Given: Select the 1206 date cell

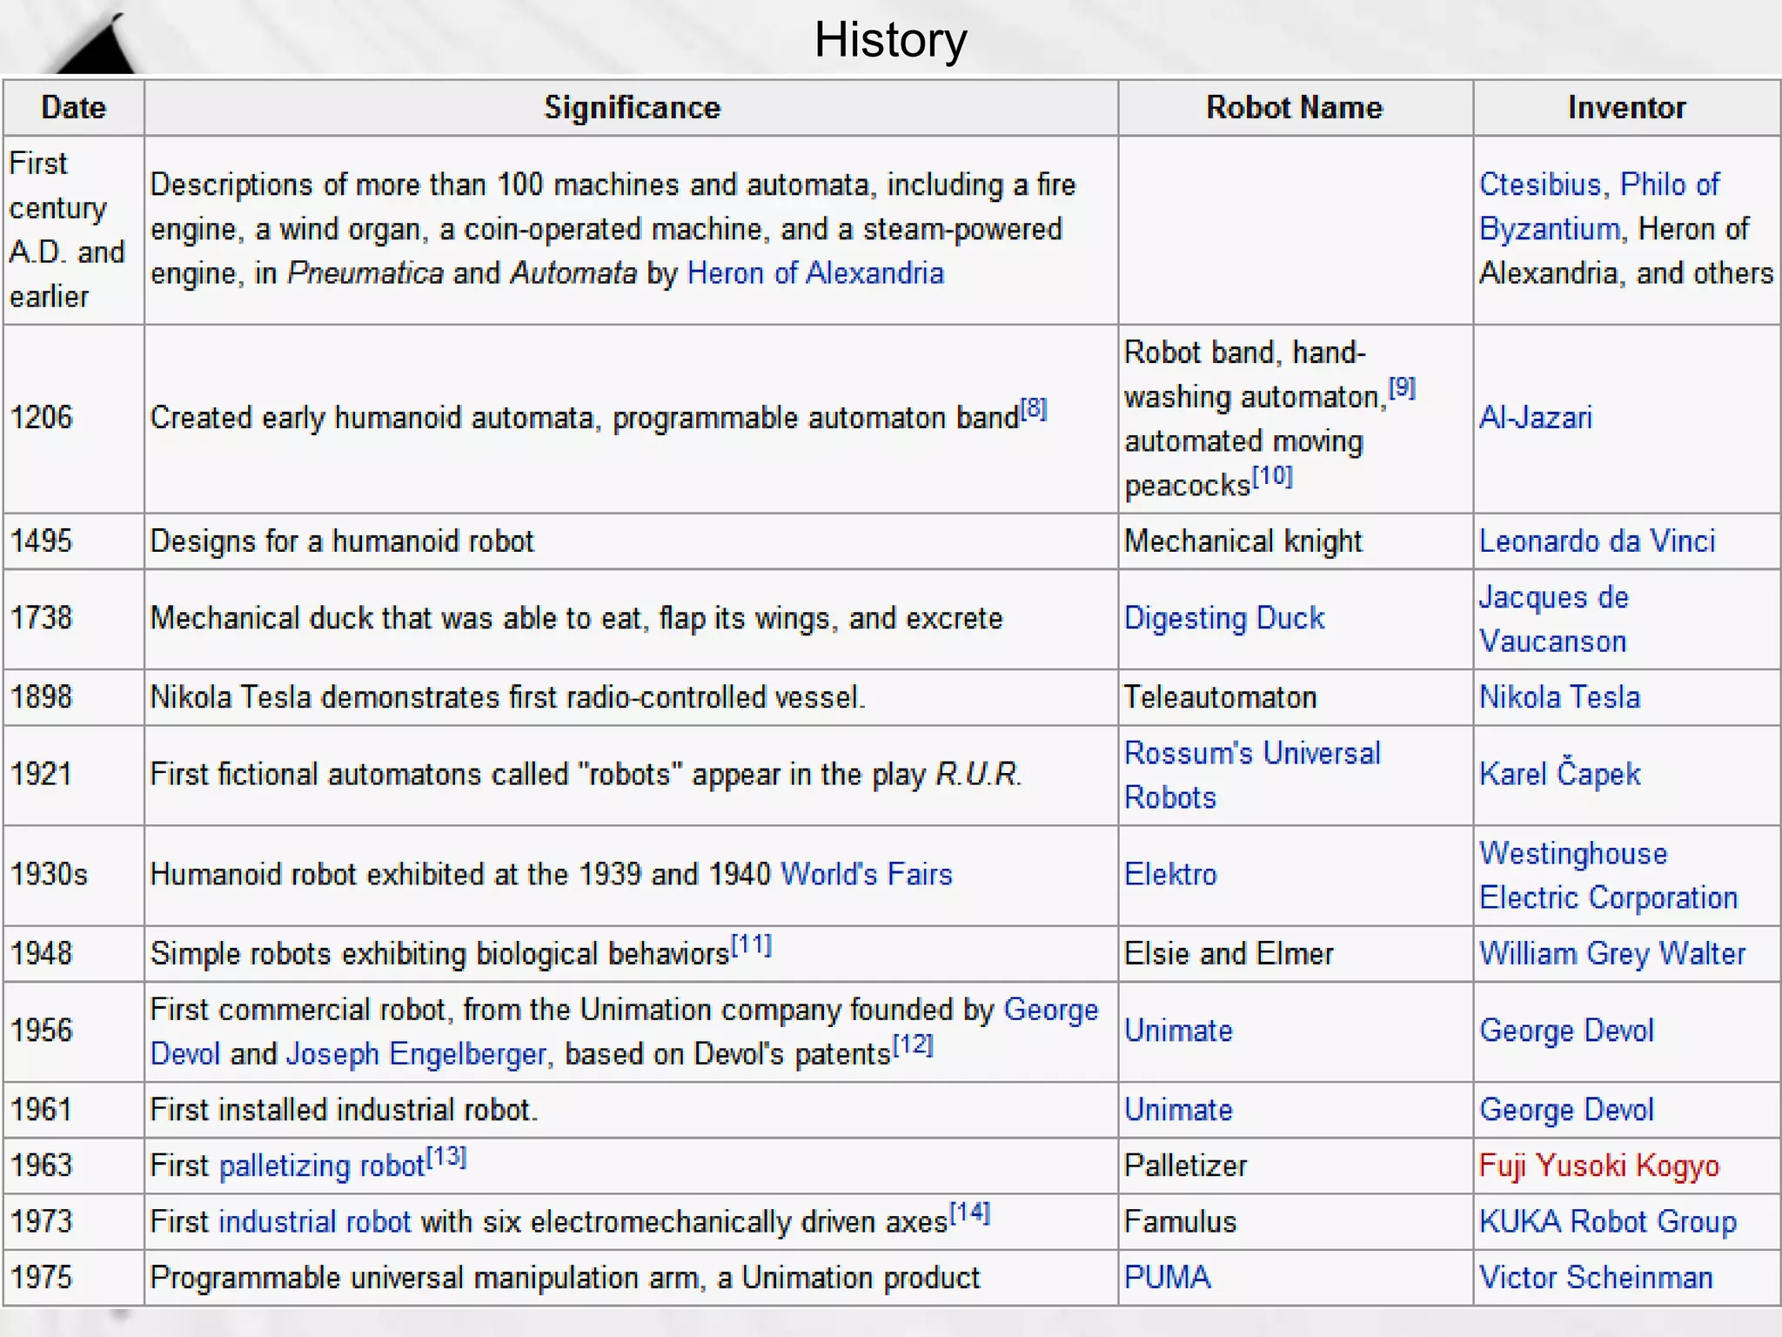Looking at the screenshot, I should coord(74,419).
